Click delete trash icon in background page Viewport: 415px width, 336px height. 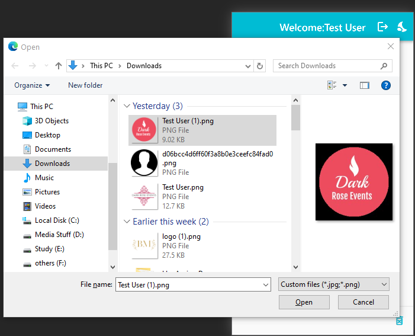pos(400,321)
